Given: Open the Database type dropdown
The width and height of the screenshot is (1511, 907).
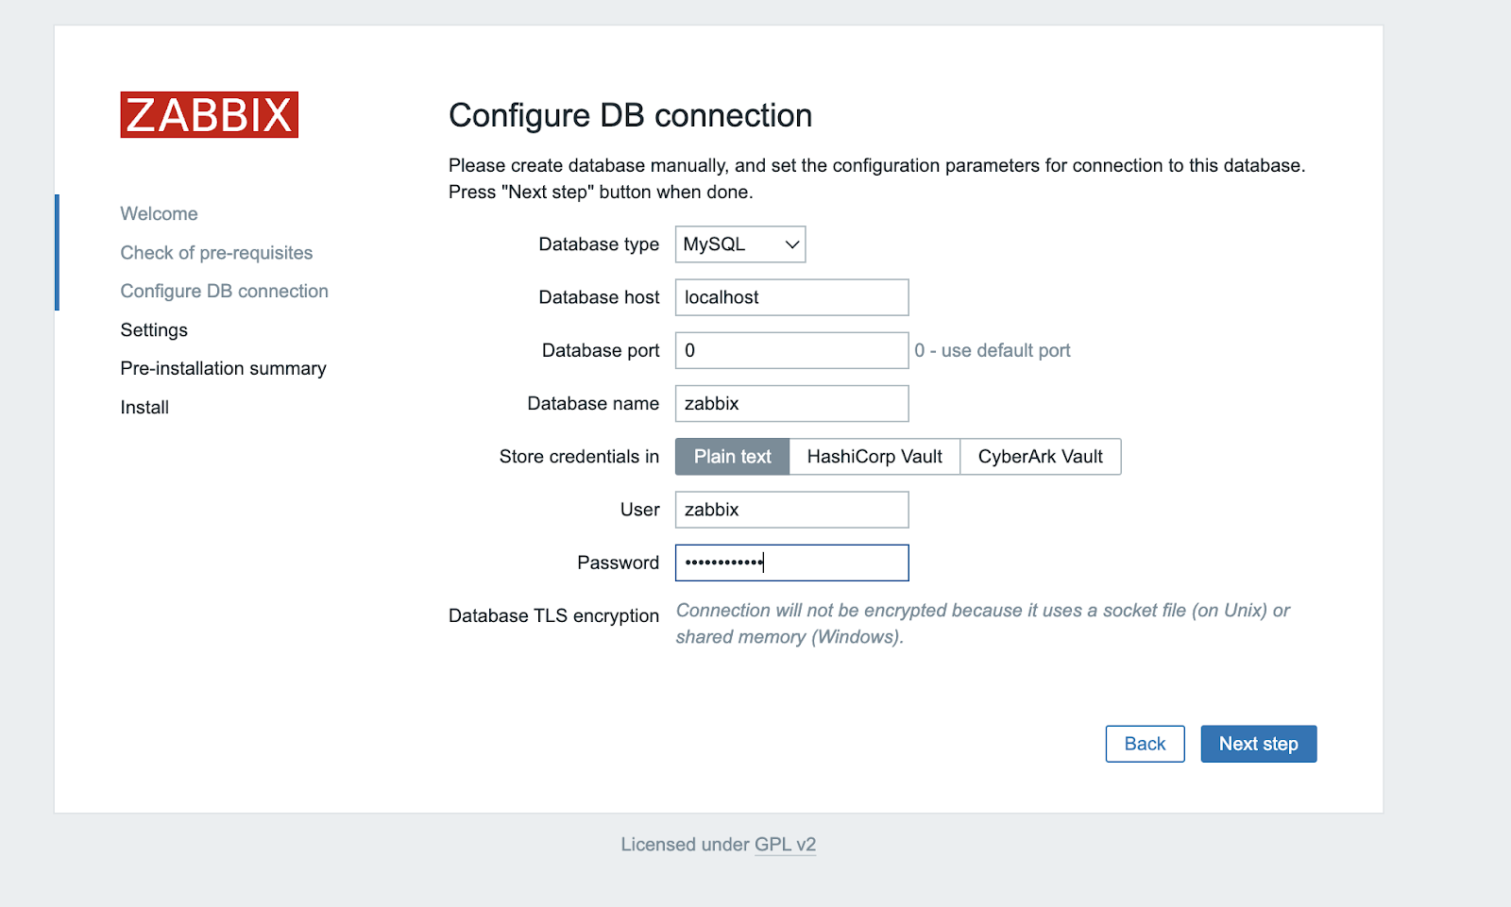Looking at the screenshot, I should (x=739, y=244).
